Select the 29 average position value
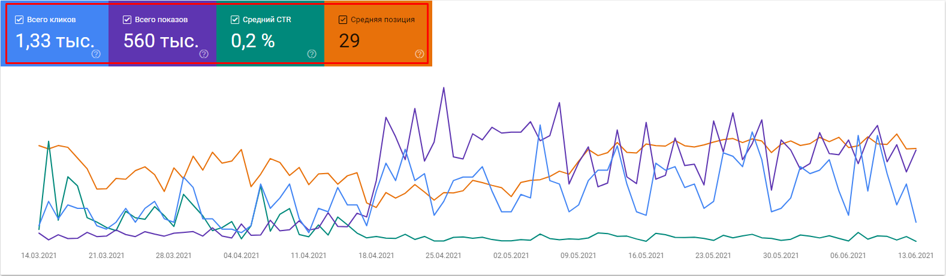 click(x=350, y=41)
